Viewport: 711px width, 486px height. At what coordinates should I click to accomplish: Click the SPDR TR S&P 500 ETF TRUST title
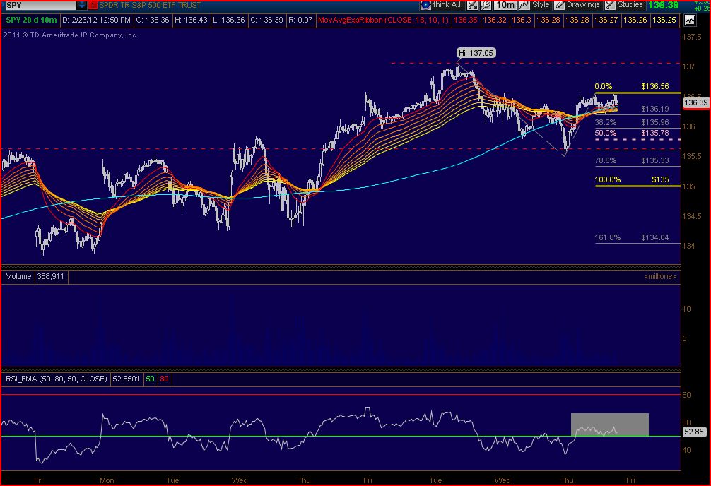[x=150, y=6]
